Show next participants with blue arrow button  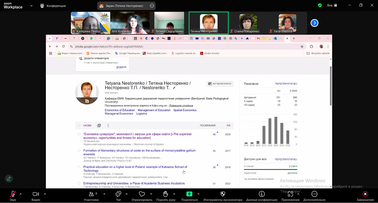[x=314, y=23]
